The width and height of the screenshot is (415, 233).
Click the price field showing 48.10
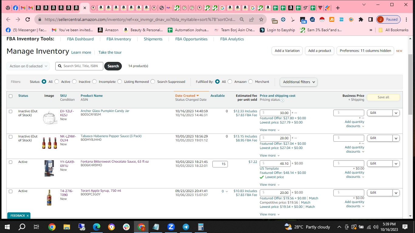click(x=275, y=164)
